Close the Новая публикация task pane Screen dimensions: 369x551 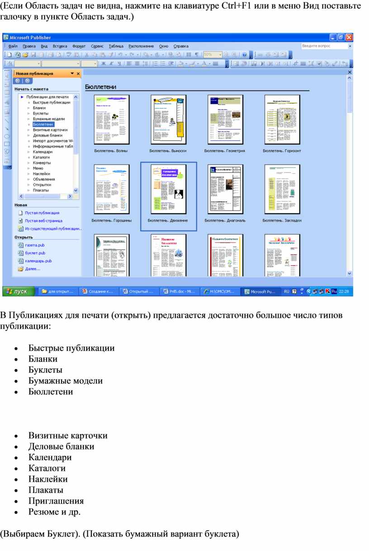click(x=78, y=73)
